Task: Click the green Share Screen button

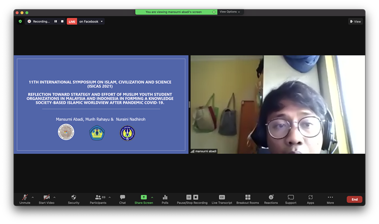Action: tap(144, 198)
